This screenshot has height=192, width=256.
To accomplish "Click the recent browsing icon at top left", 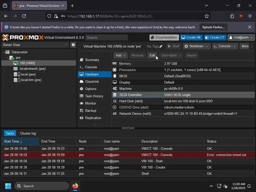I will click(5, 6).
